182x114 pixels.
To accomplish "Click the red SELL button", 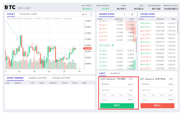I will click(x=157, y=106).
